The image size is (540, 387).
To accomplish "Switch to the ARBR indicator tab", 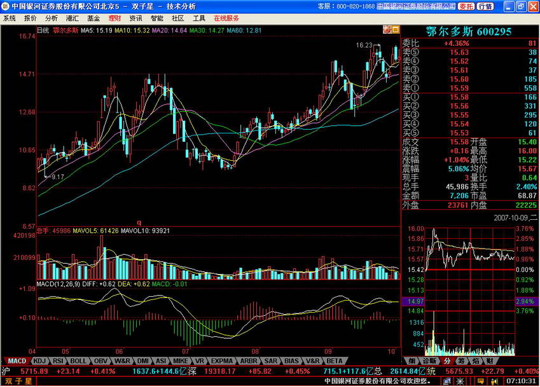I will (x=248, y=361).
